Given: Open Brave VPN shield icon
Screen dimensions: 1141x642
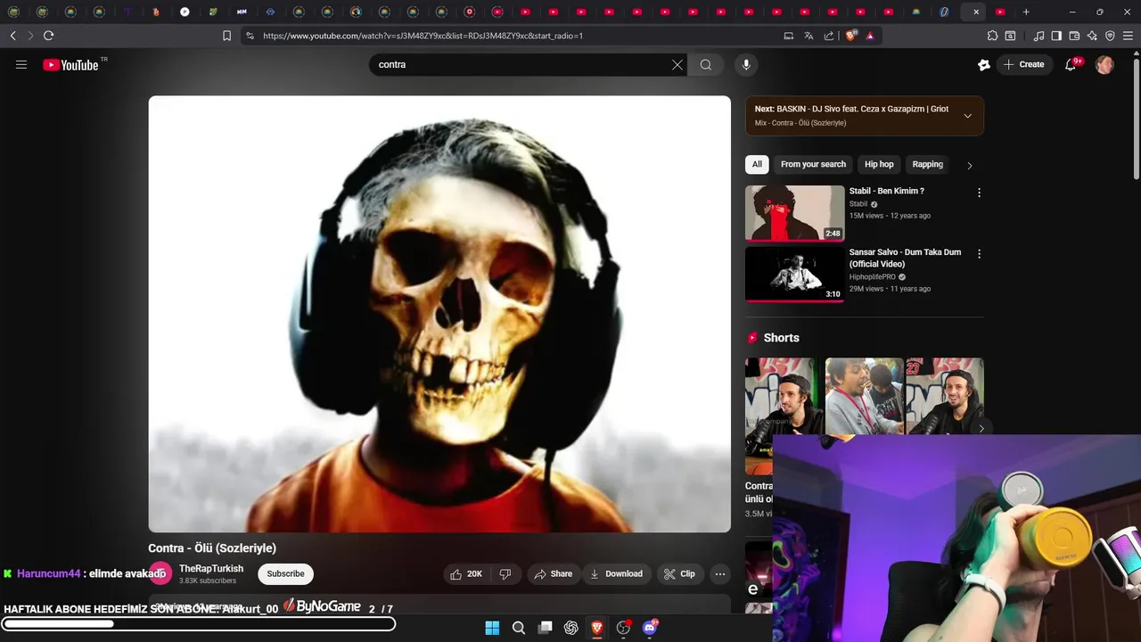Looking at the screenshot, I should 1110,36.
